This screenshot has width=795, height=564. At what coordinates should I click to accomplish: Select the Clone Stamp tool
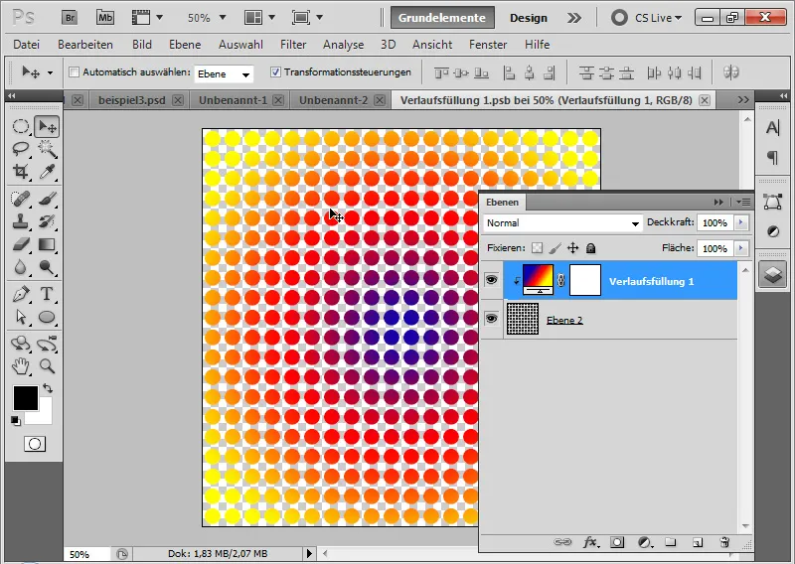pyautogui.click(x=21, y=221)
